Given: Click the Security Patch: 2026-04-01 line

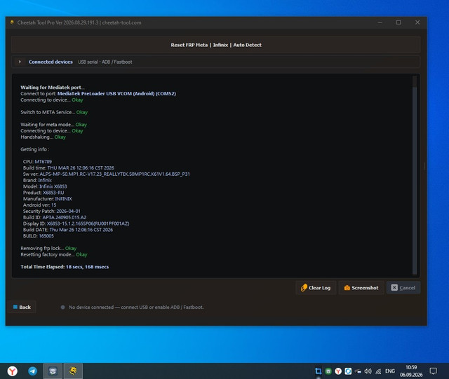Looking at the screenshot, I should point(52,211).
